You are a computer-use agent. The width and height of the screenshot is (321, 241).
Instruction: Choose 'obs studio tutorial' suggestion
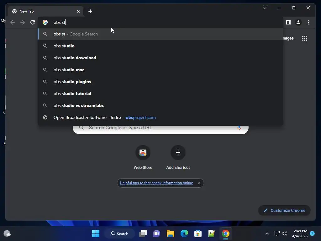(160, 94)
